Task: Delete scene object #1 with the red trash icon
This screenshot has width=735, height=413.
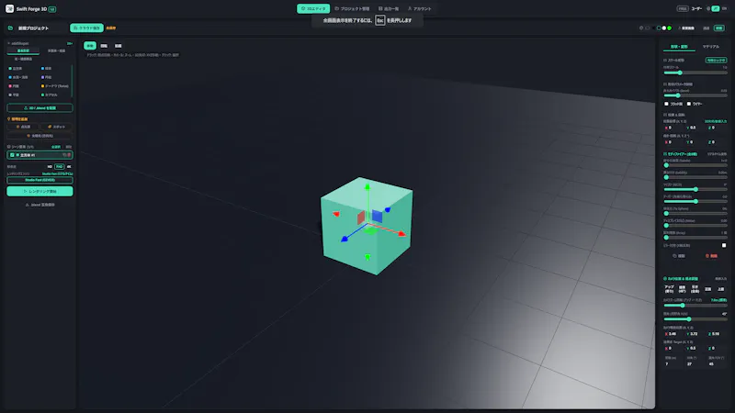Action: click(x=69, y=155)
